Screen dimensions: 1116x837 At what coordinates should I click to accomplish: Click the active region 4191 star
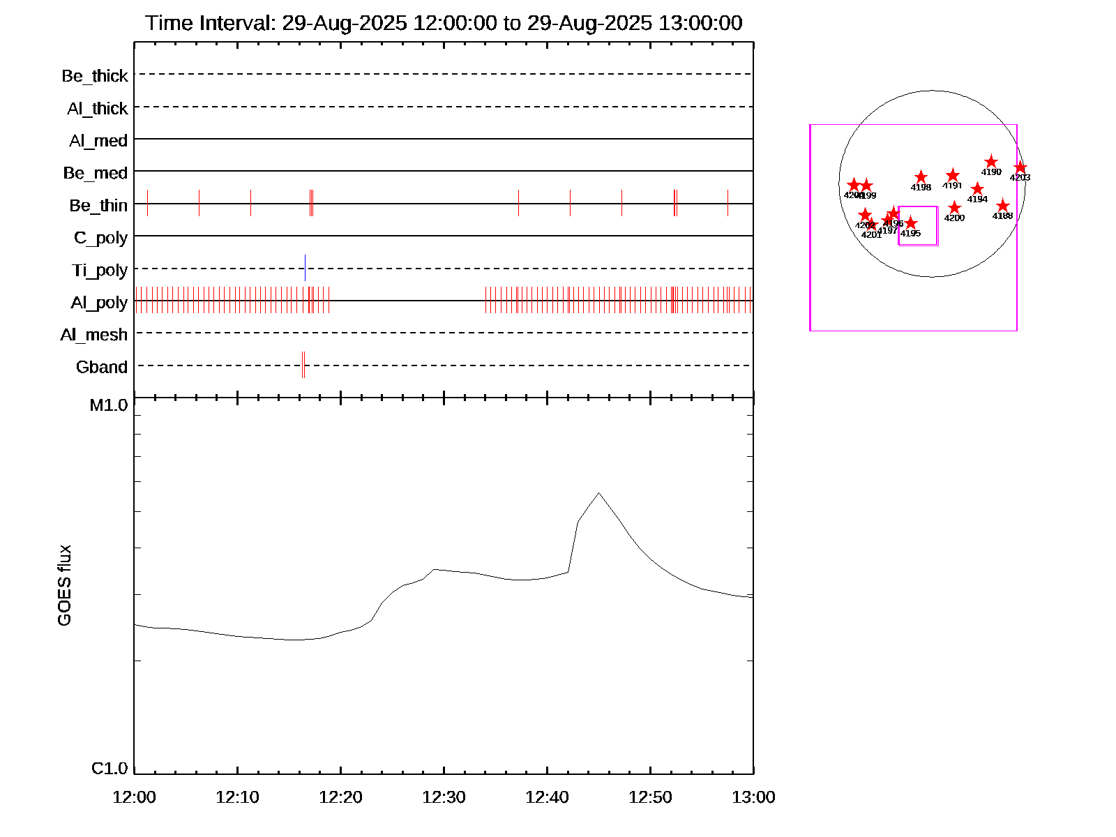(953, 176)
